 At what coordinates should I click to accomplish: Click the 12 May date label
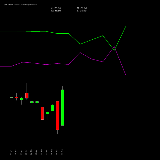click(x=62, y=152)
